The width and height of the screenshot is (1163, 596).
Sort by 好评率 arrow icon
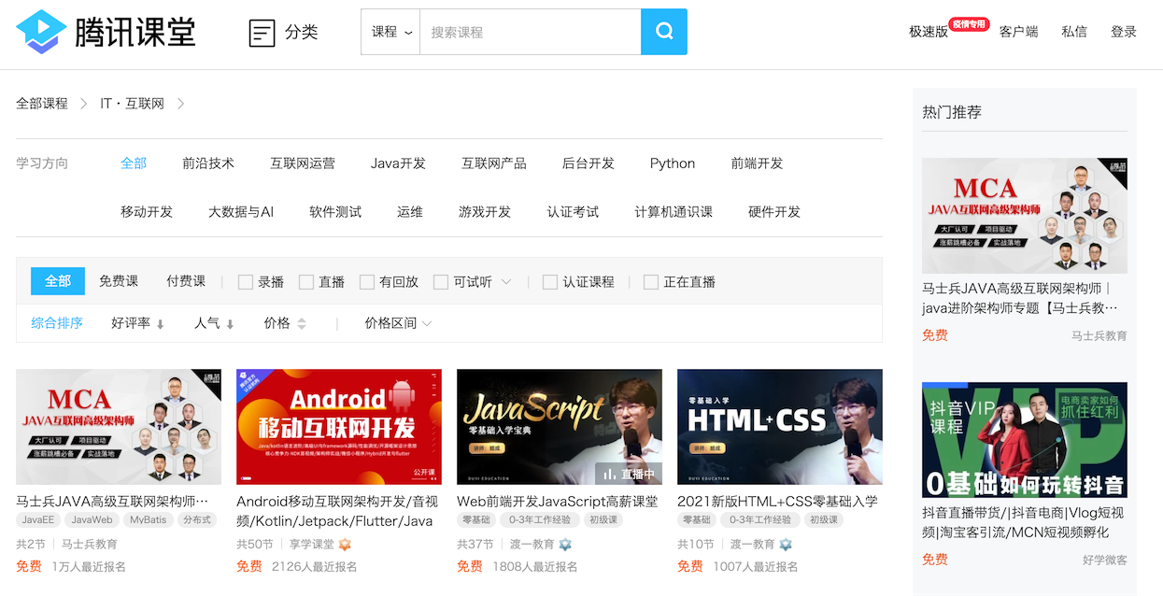tap(160, 324)
